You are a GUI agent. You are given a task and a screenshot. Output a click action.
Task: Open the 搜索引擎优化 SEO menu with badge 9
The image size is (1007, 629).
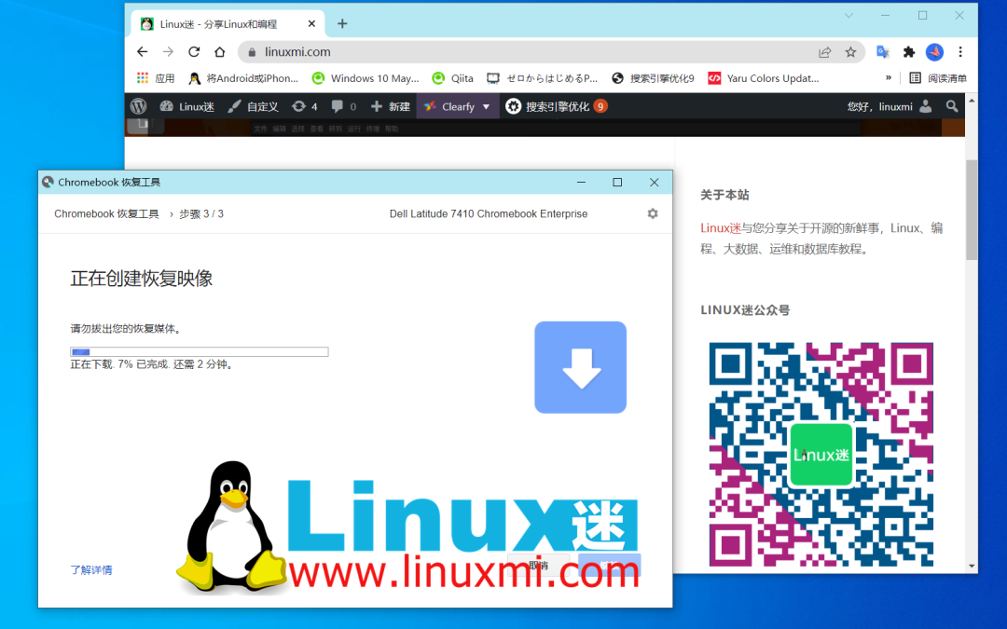pyautogui.click(x=557, y=106)
